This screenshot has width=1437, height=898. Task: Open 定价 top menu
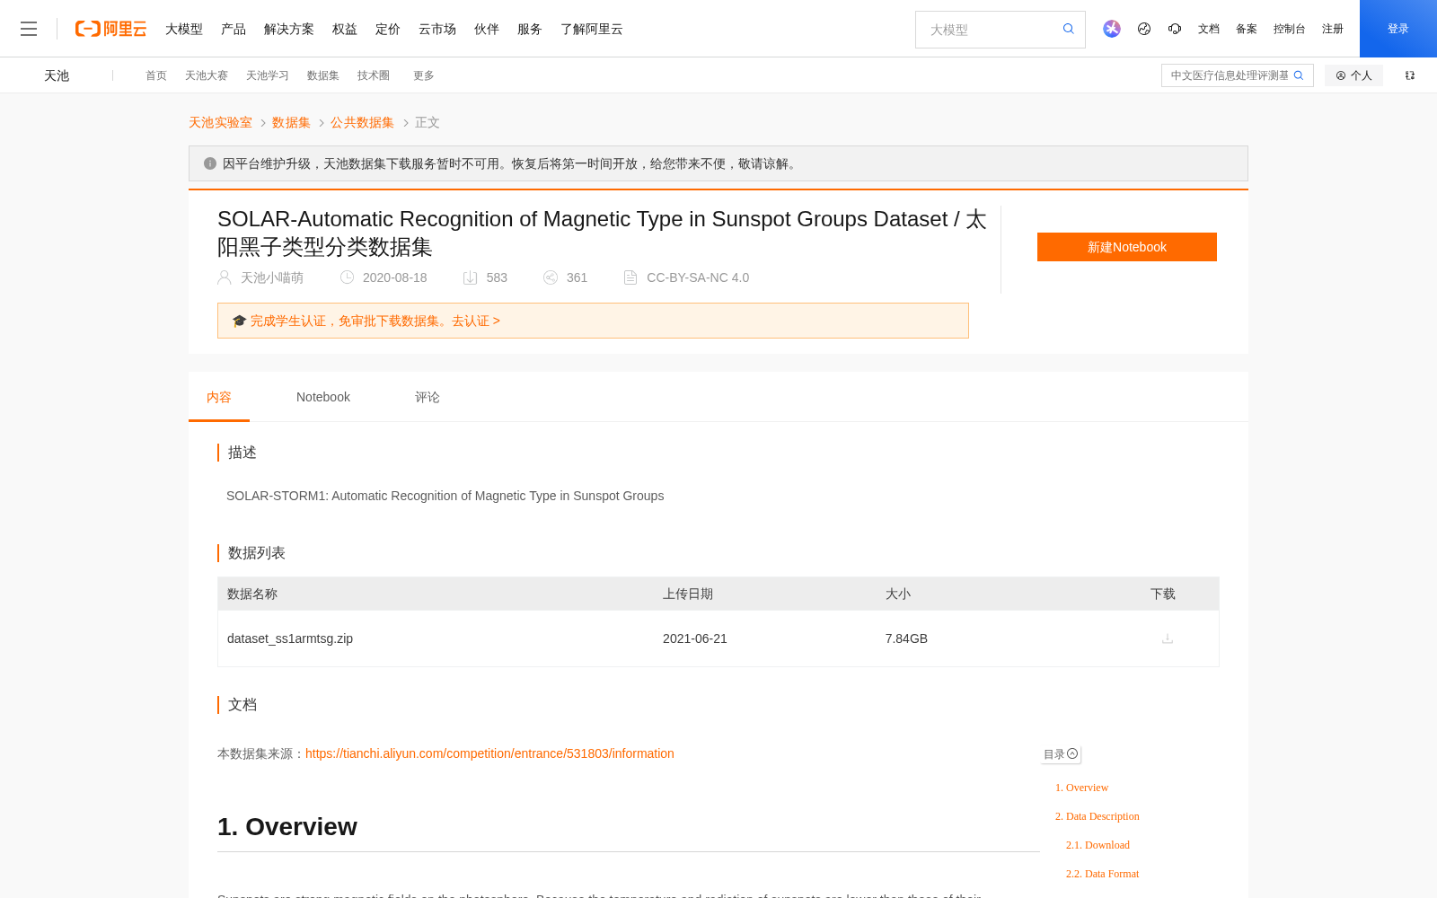point(388,29)
